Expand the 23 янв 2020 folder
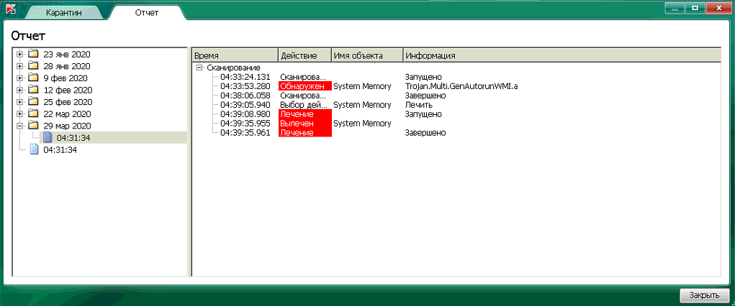This screenshot has width=735, height=306. [19, 55]
